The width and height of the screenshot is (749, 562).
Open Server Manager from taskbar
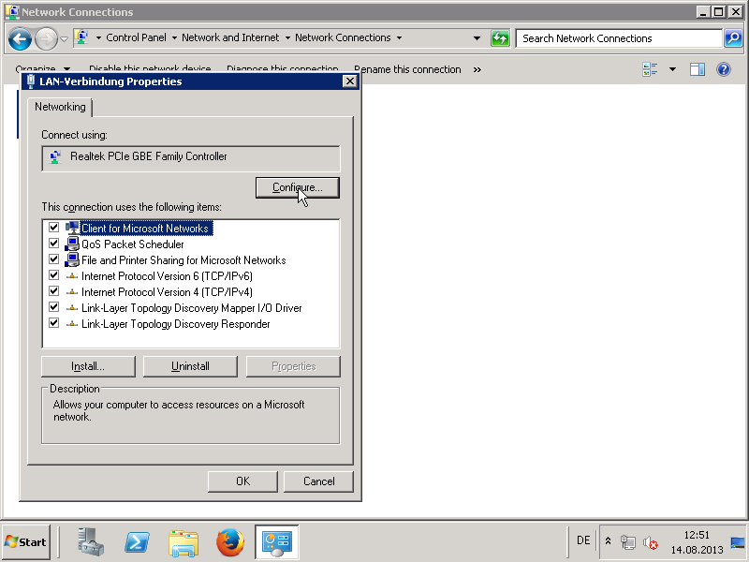[x=91, y=542]
